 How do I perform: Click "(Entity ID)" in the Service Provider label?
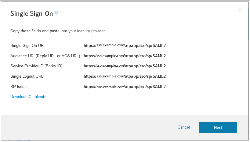pyautogui.click(x=52, y=66)
